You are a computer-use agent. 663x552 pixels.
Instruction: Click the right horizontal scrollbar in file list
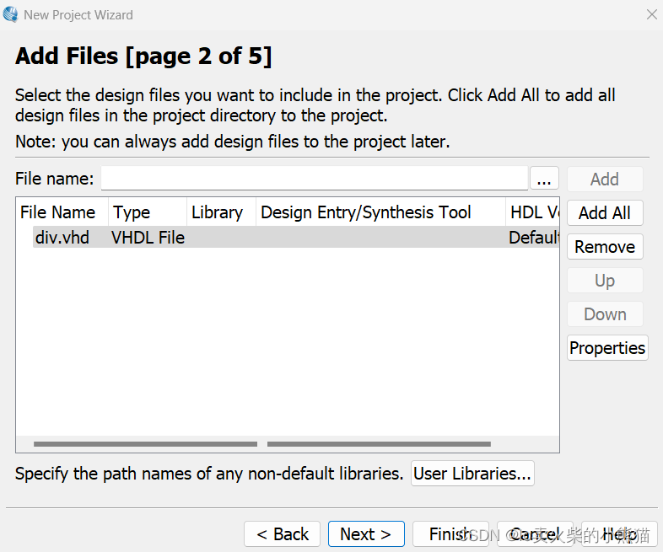click(378, 443)
